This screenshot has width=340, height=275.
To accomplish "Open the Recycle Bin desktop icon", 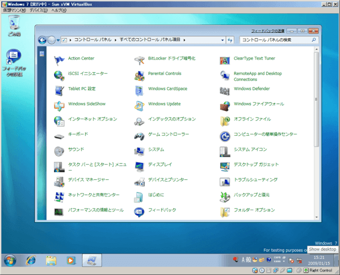I will point(14,23).
